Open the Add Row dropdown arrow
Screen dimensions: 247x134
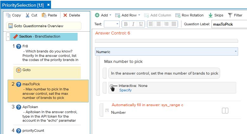[139, 15]
